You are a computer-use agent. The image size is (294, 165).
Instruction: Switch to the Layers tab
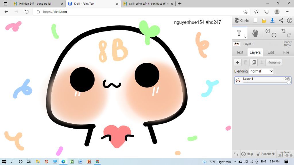[x=255, y=52]
